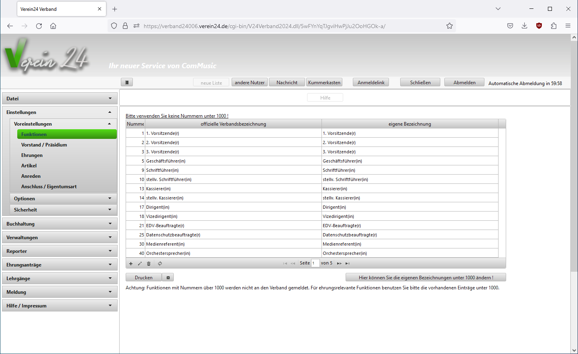Screen dimensions: 578x354
Task: Toggle the sidebar menu icon button
Action: 127,82
